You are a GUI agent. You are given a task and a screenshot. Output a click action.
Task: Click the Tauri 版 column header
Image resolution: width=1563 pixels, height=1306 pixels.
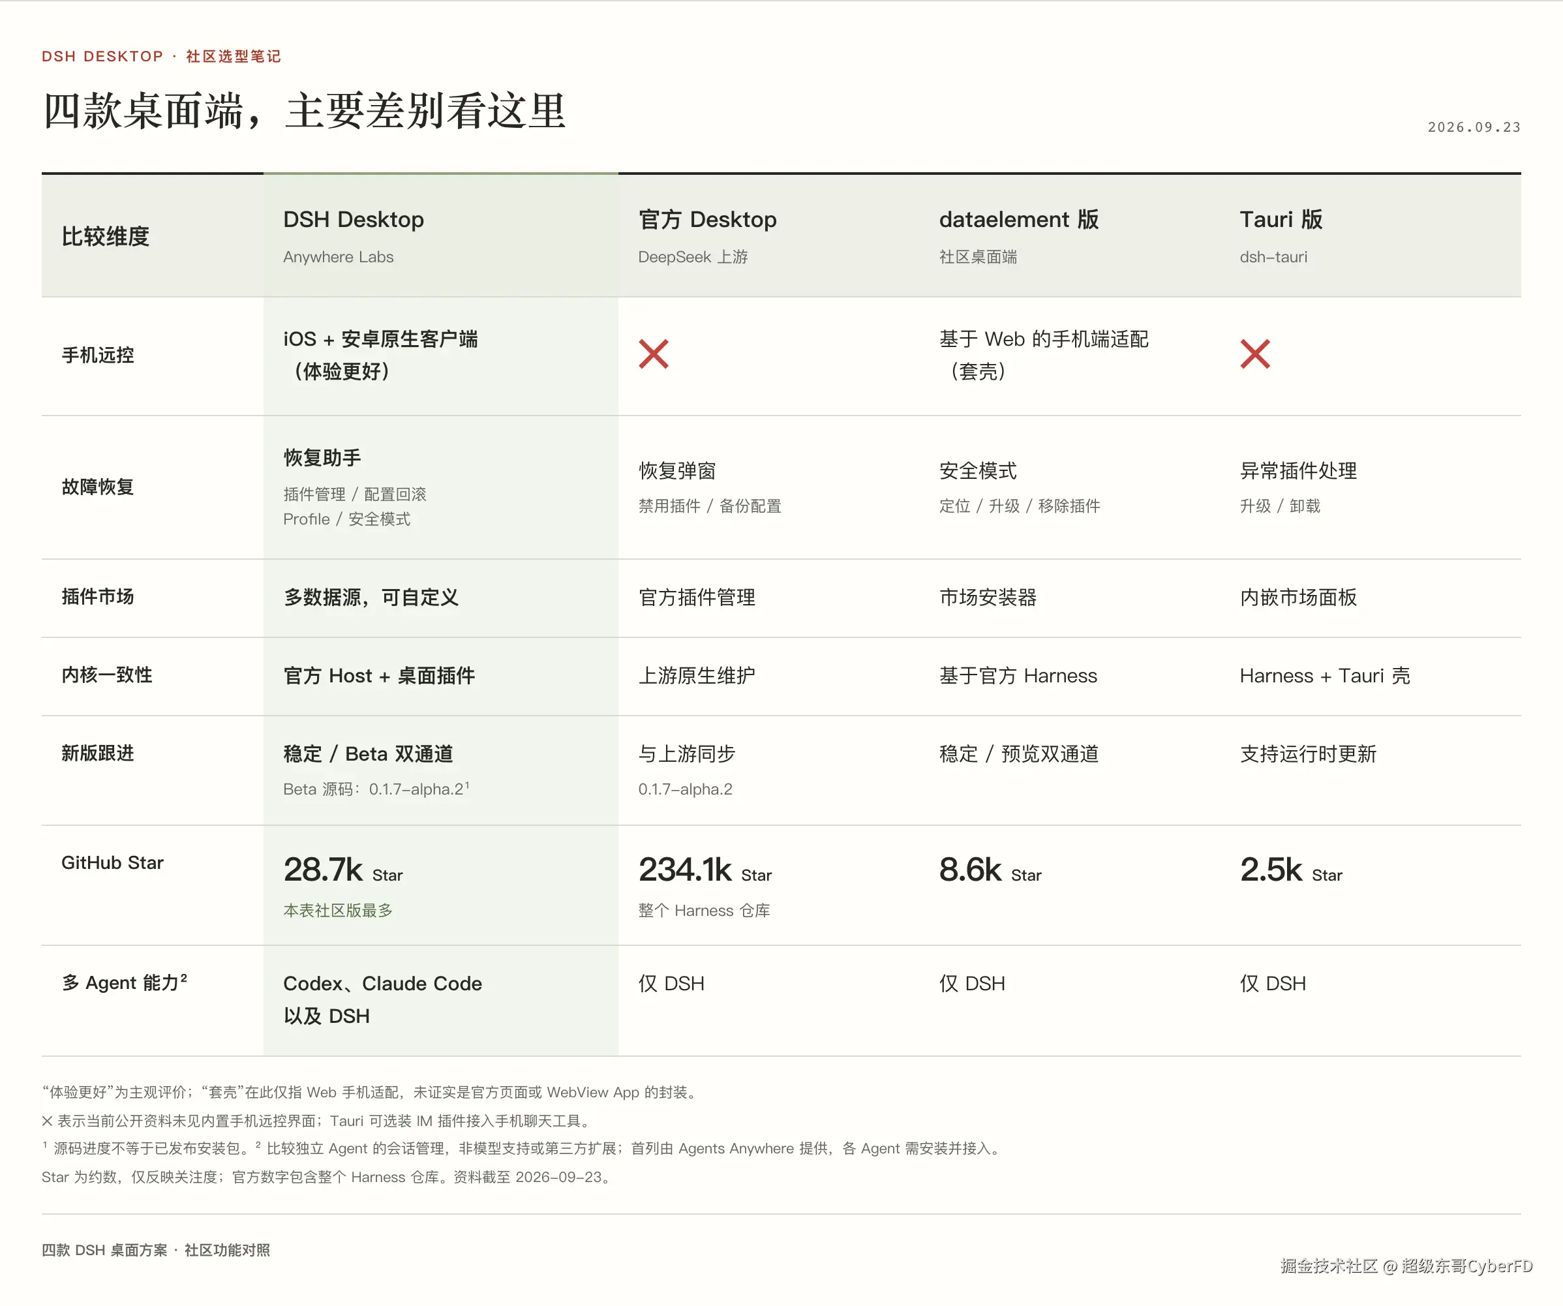[1280, 220]
